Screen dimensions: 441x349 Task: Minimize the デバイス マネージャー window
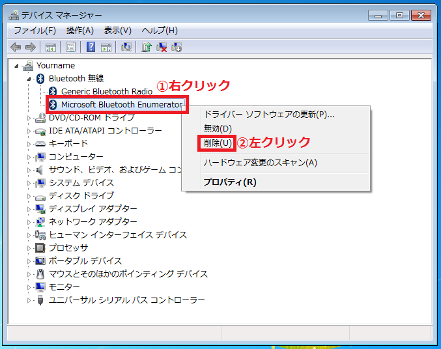378,16
